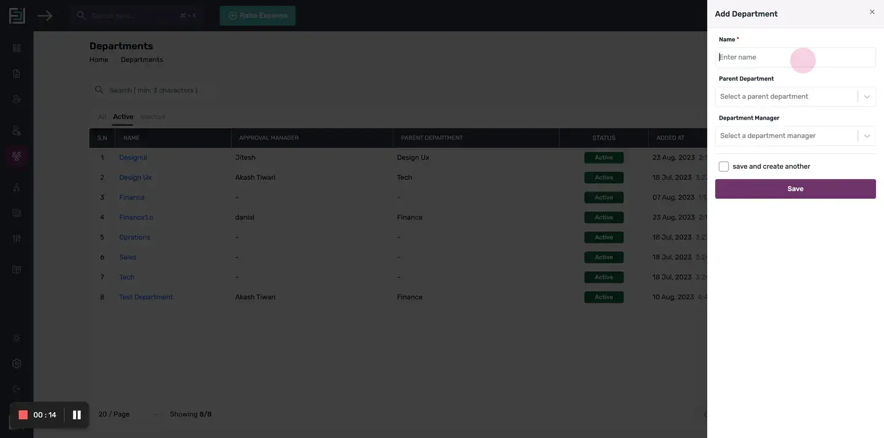Open the Tech department link
This screenshot has height=438, width=884.
(126, 277)
